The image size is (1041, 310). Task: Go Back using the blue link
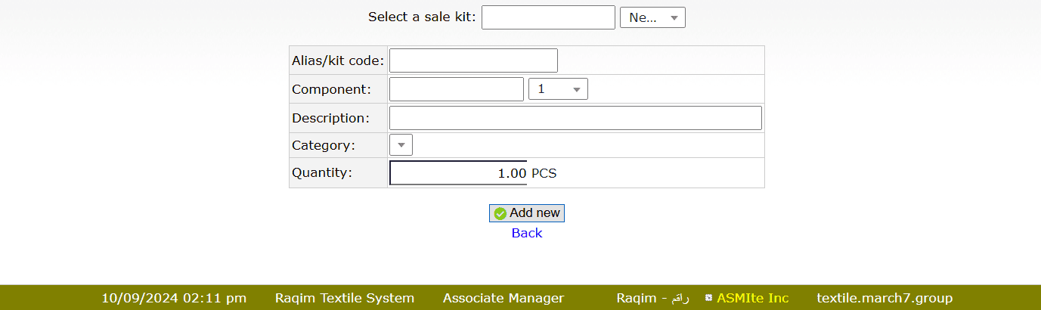pos(527,233)
